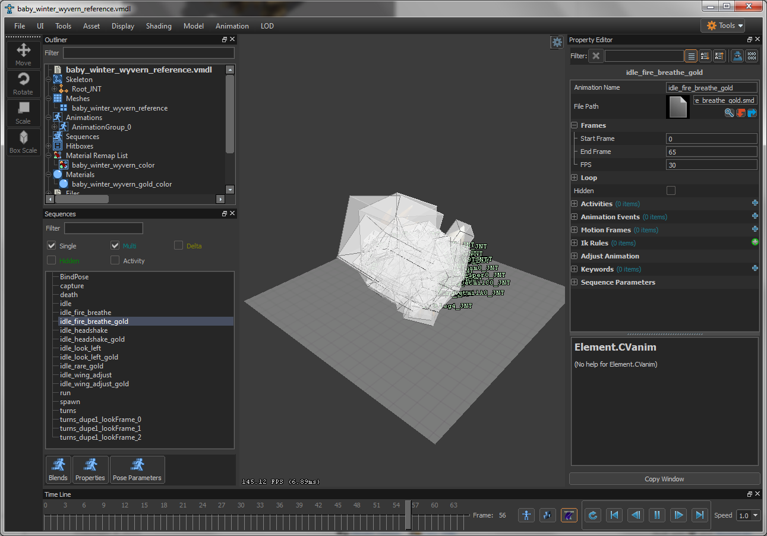The image size is (767, 536).
Task: Clear the Property Editor filter
Action: [x=596, y=56]
